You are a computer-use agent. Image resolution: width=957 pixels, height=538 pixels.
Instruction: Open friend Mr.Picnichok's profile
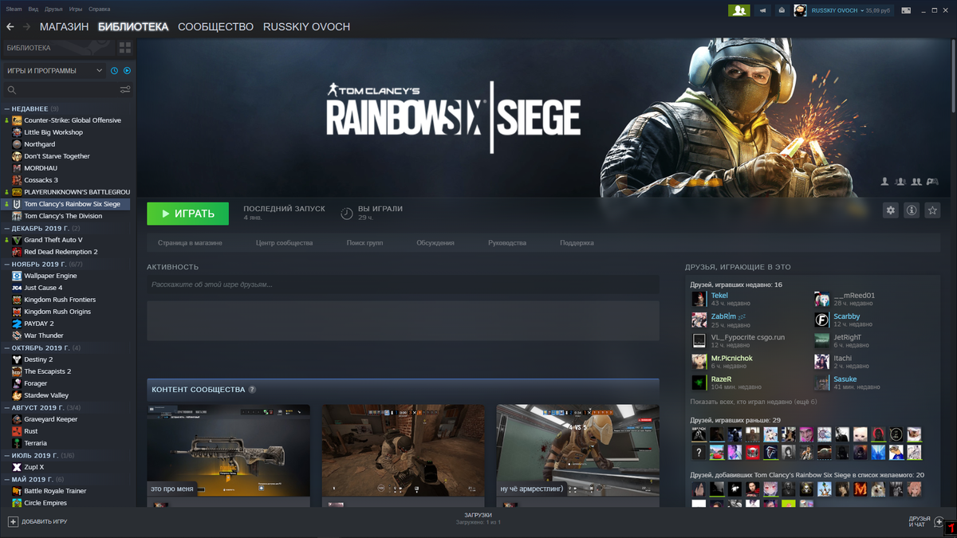point(731,359)
